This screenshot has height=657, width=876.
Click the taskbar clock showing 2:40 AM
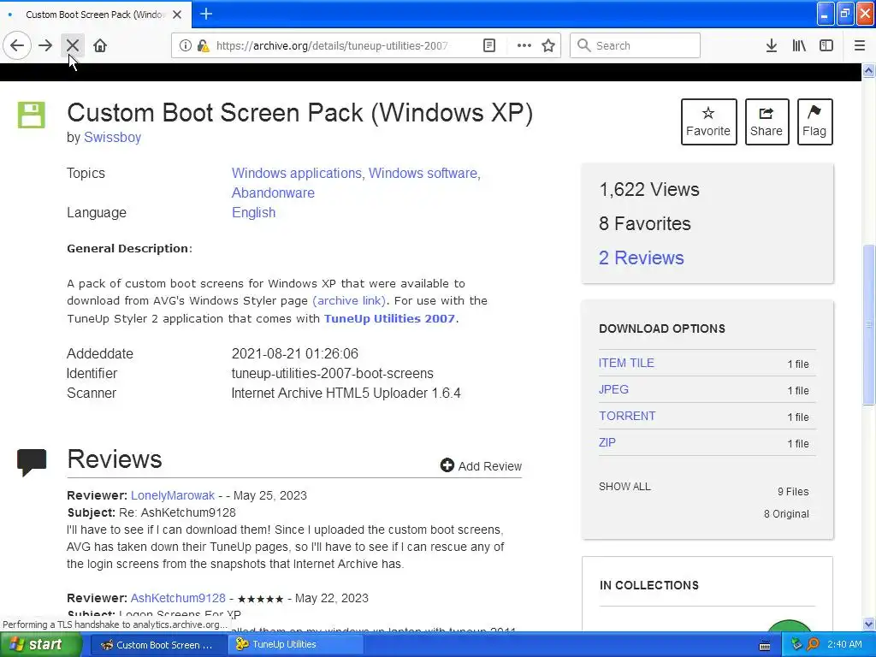click(844, 645)
